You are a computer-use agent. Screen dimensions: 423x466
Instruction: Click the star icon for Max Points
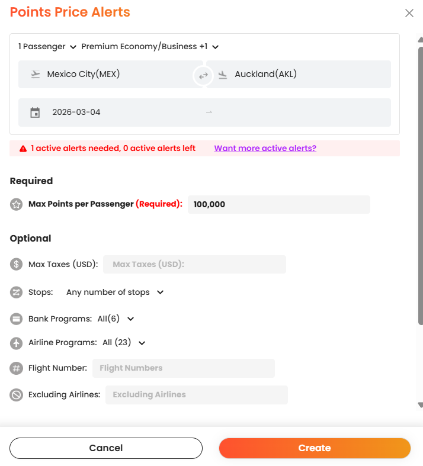click(17, 204)
